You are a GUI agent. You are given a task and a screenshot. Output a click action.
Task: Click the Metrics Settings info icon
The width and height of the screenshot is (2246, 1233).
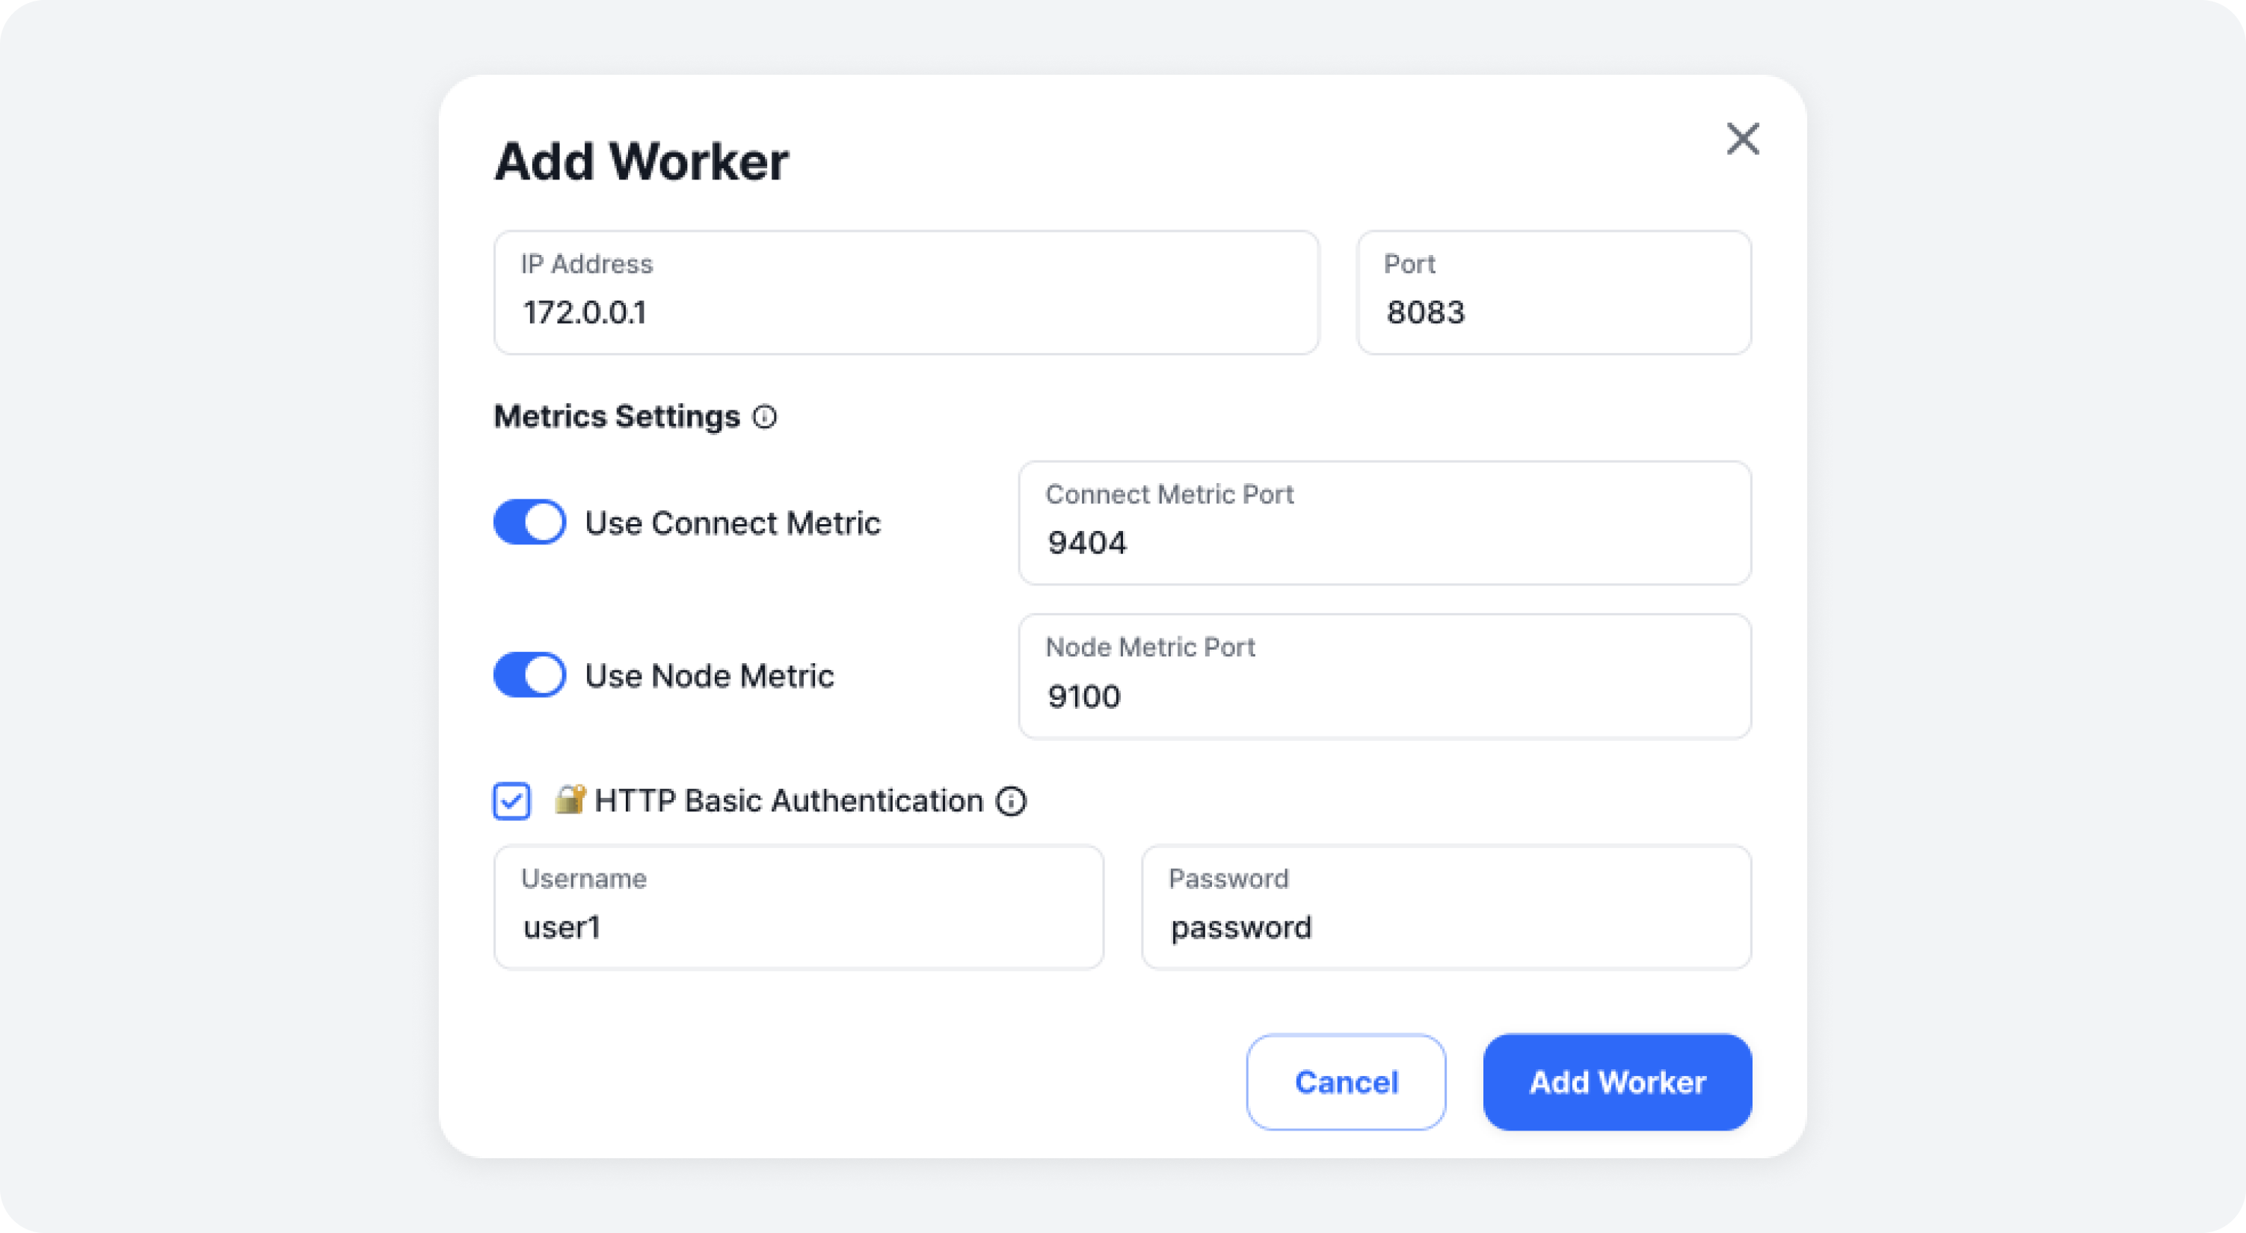(x=765, y=416)
